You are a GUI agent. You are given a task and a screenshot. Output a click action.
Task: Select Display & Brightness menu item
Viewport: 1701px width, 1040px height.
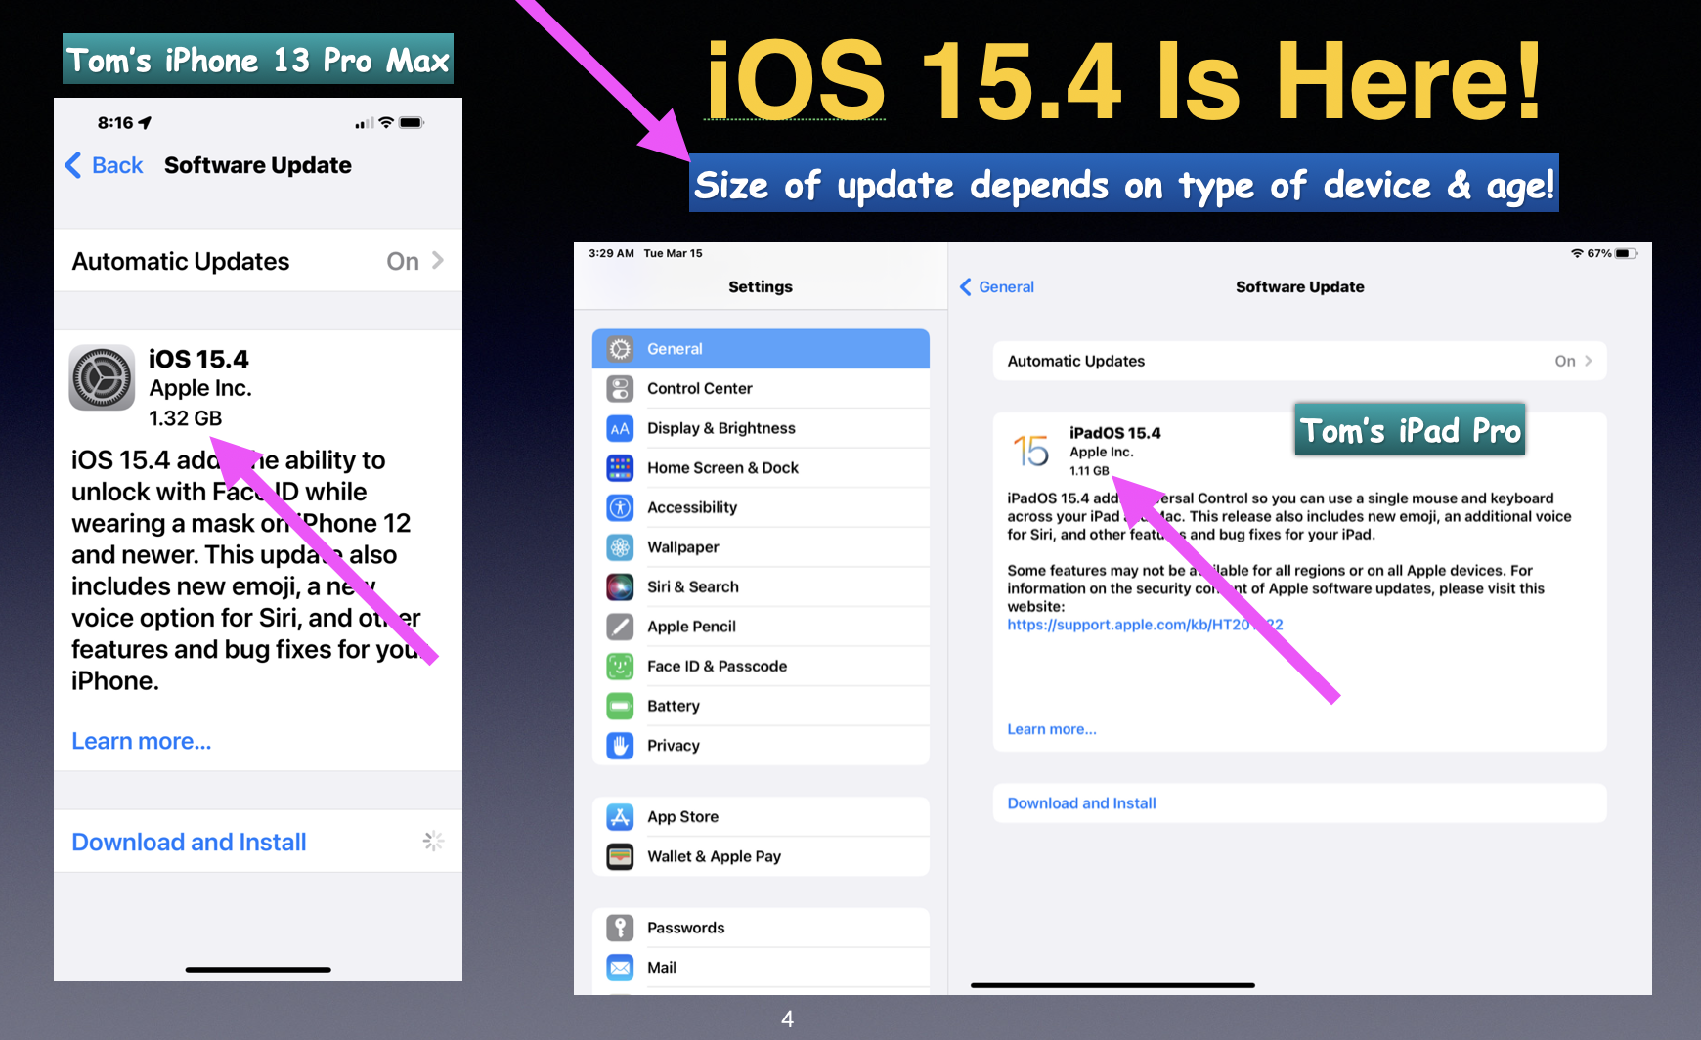point(761,428)
